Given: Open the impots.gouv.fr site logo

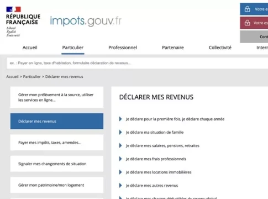Looking at the screenshot, I should click(x=86, y=21).
